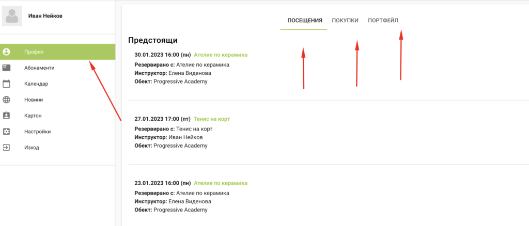Open Настройки in the sidebar
Screen dimensions: 529x226
click(x=58, y=132)
